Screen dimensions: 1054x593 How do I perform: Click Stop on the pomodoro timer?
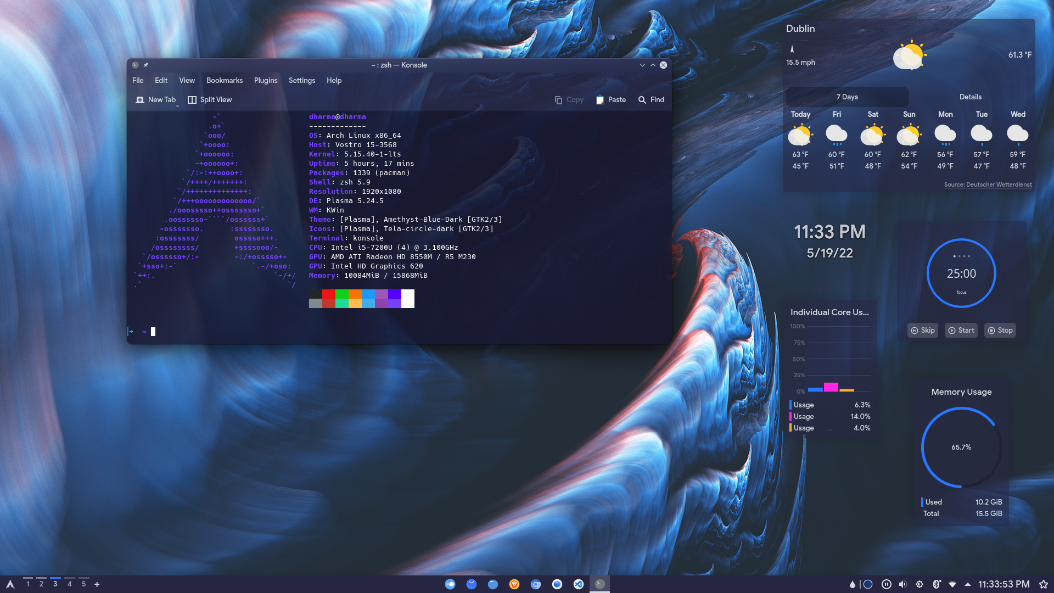point(1000,330)
